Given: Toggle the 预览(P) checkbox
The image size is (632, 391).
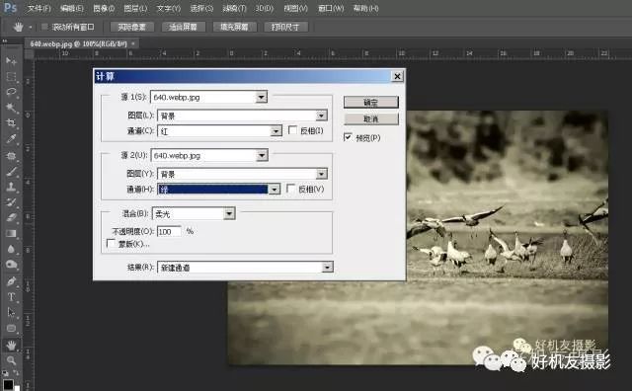Looking at the screenshot, I should [348, 137].
